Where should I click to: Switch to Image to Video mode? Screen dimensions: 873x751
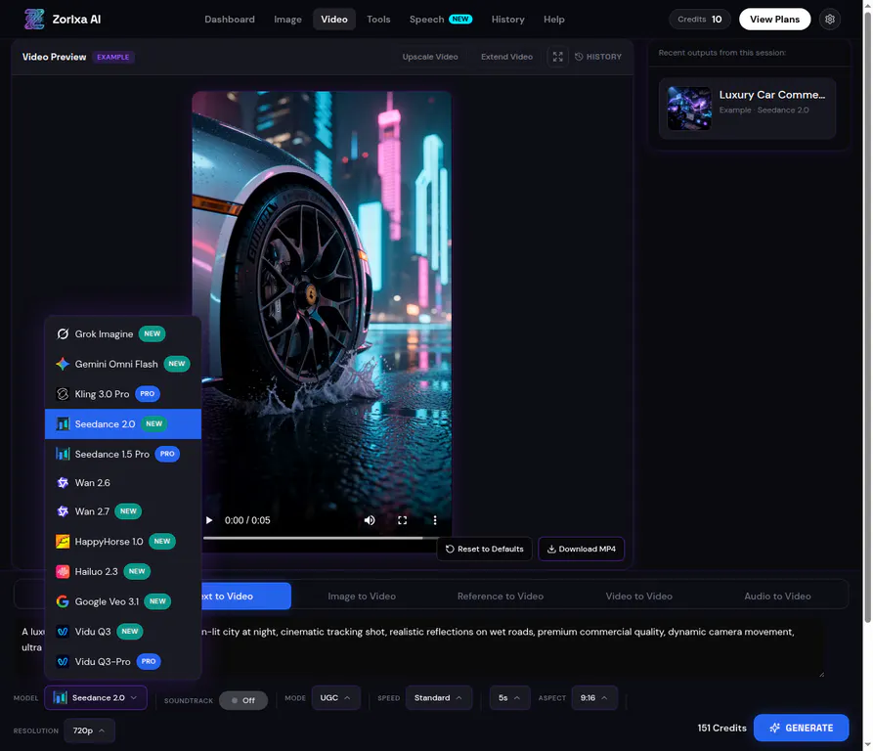click(362, 596)
